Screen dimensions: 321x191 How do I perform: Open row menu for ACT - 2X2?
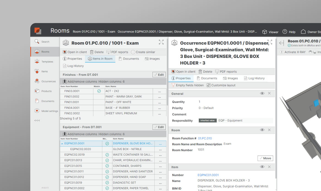[159, 91]
